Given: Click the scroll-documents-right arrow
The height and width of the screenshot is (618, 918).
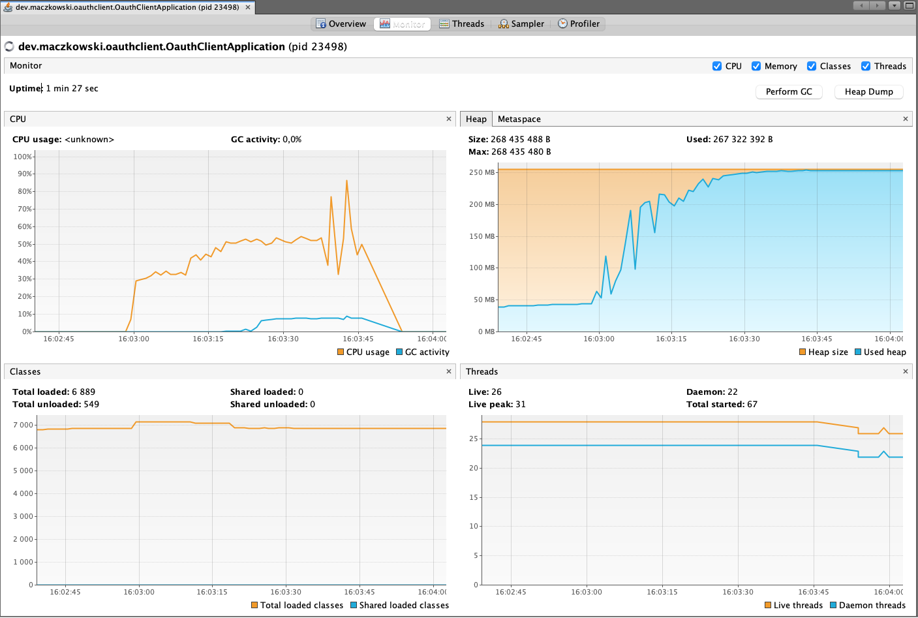Looking at the screenshot, I should [878, 5].
